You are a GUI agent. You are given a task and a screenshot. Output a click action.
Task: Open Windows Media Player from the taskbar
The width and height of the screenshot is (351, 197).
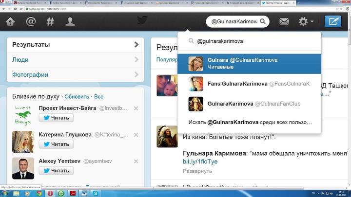click(x=27, y=193)
